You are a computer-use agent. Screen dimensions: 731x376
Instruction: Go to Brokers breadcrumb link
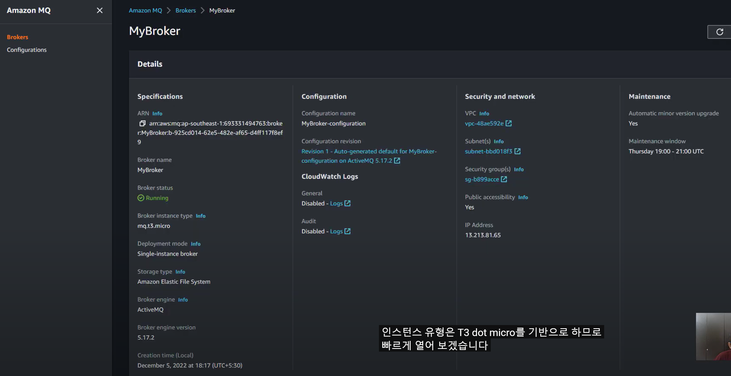[186, 10]
